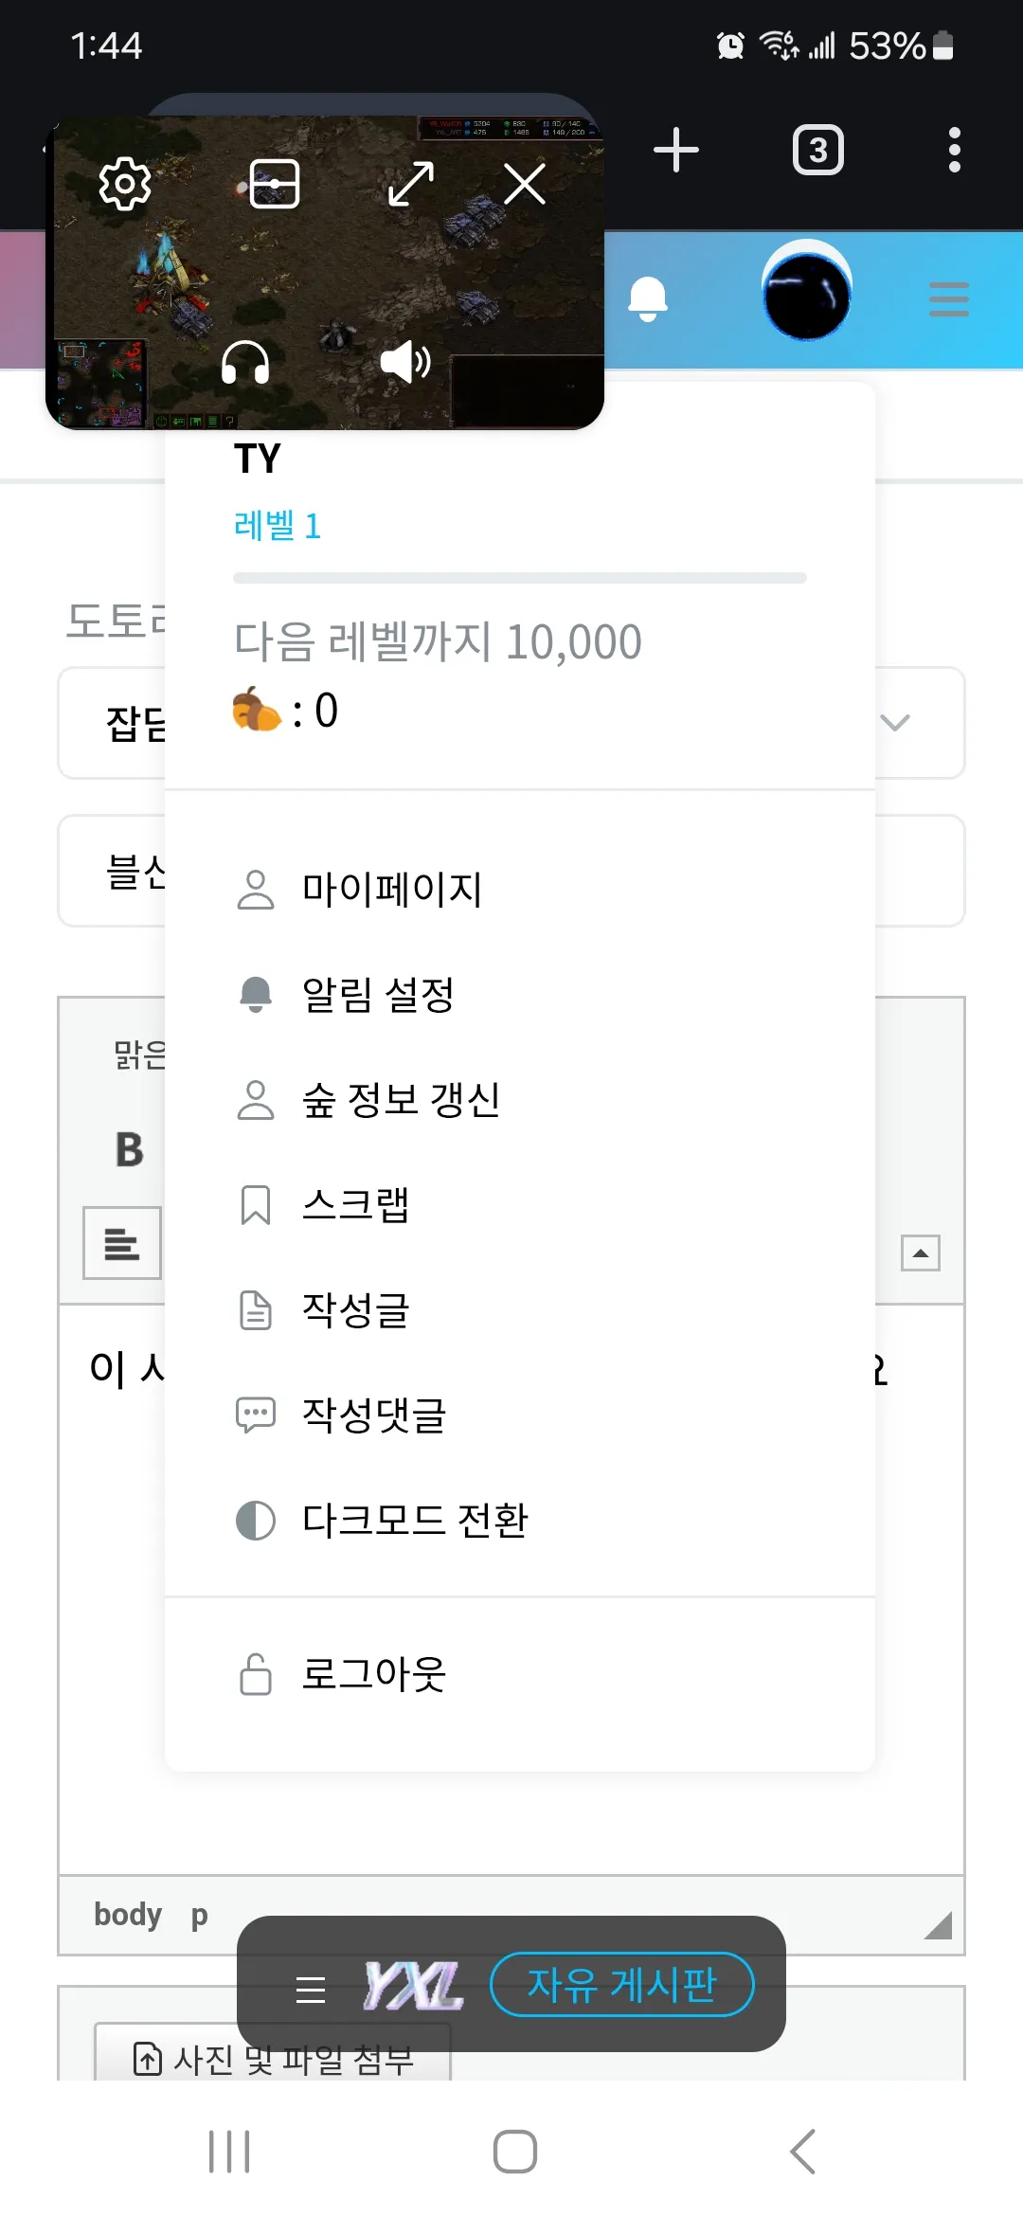
Task: Toggle 다크모드 전환 dark mode
Action: click(x=415, y=1521)
